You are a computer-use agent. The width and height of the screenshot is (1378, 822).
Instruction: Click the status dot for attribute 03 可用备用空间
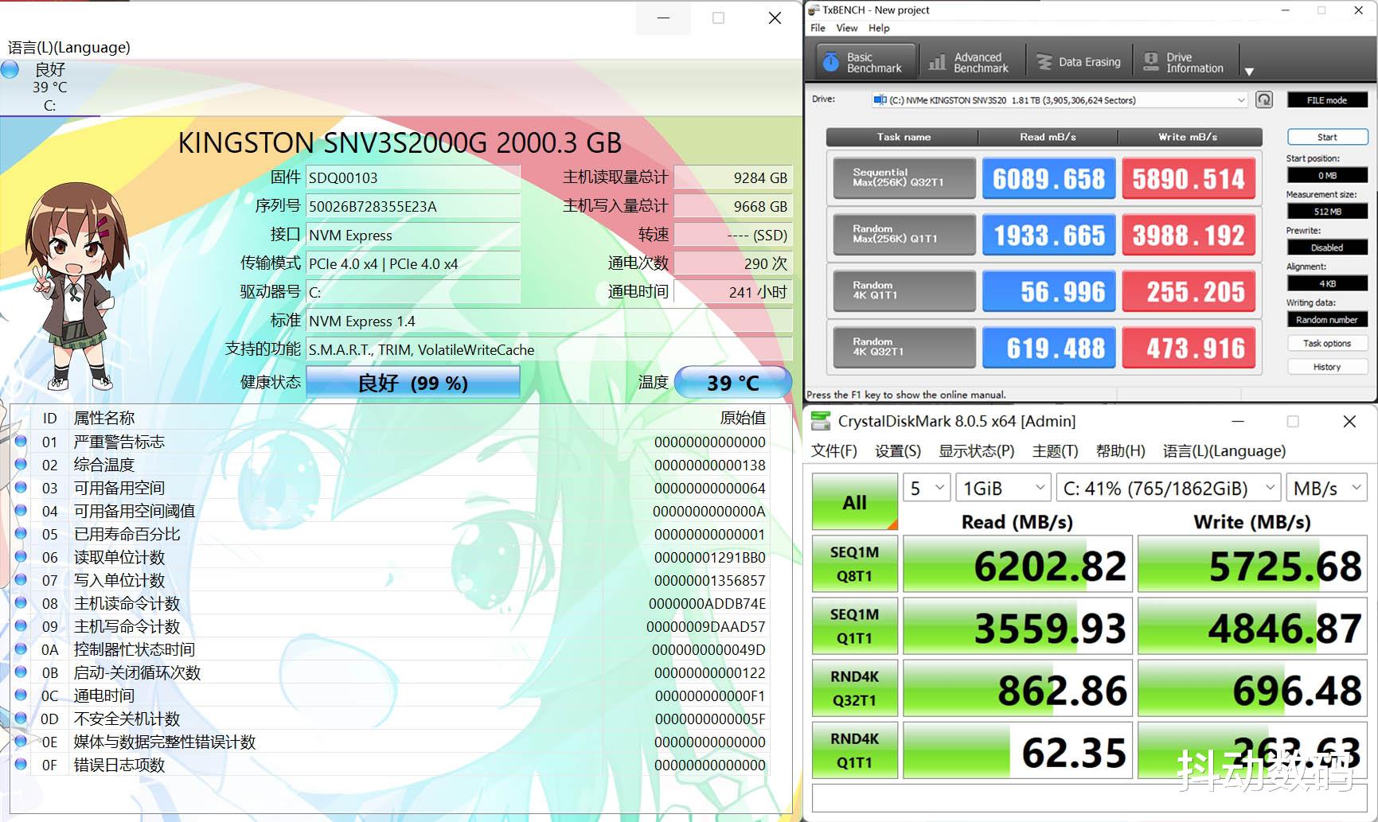coord(21,487)
